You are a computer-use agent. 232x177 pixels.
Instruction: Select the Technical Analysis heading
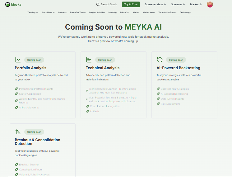103,68
